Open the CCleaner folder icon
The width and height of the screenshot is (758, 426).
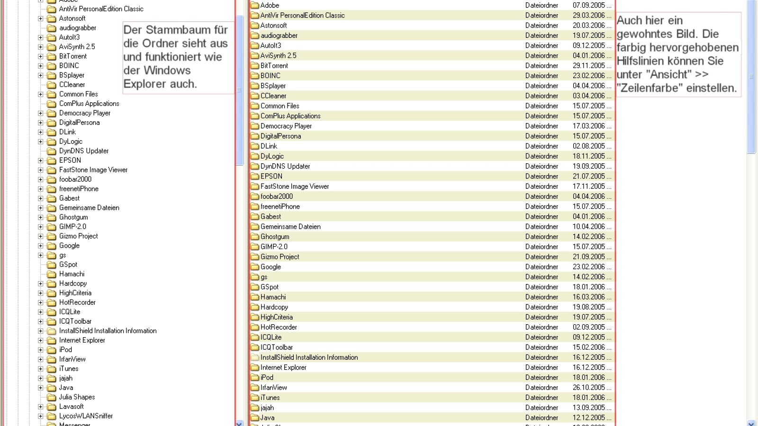coord(255,96)
